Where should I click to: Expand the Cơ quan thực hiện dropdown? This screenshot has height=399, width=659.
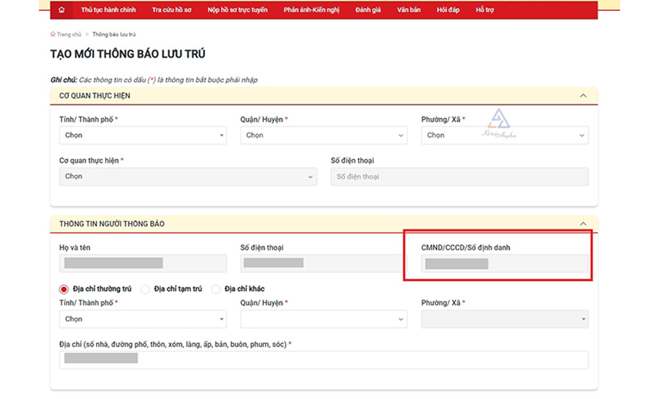click(x=187, y=176)
